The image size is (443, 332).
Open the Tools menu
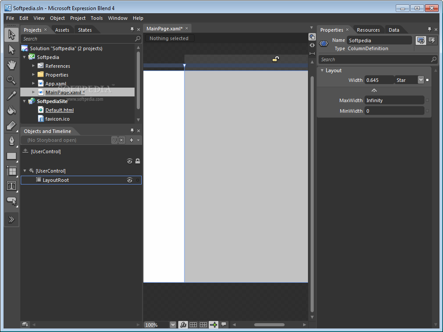tap(97, 18)
